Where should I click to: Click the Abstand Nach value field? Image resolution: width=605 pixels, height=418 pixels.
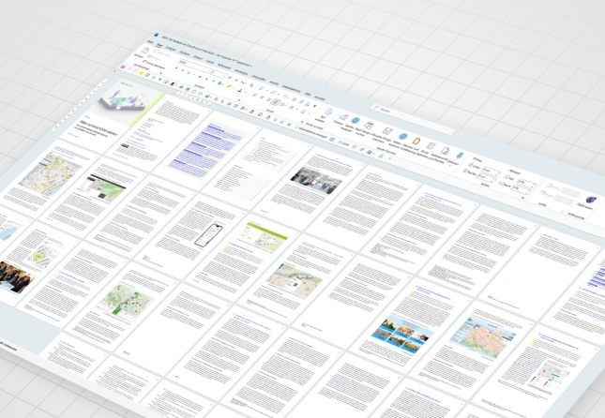click(522, 189)
